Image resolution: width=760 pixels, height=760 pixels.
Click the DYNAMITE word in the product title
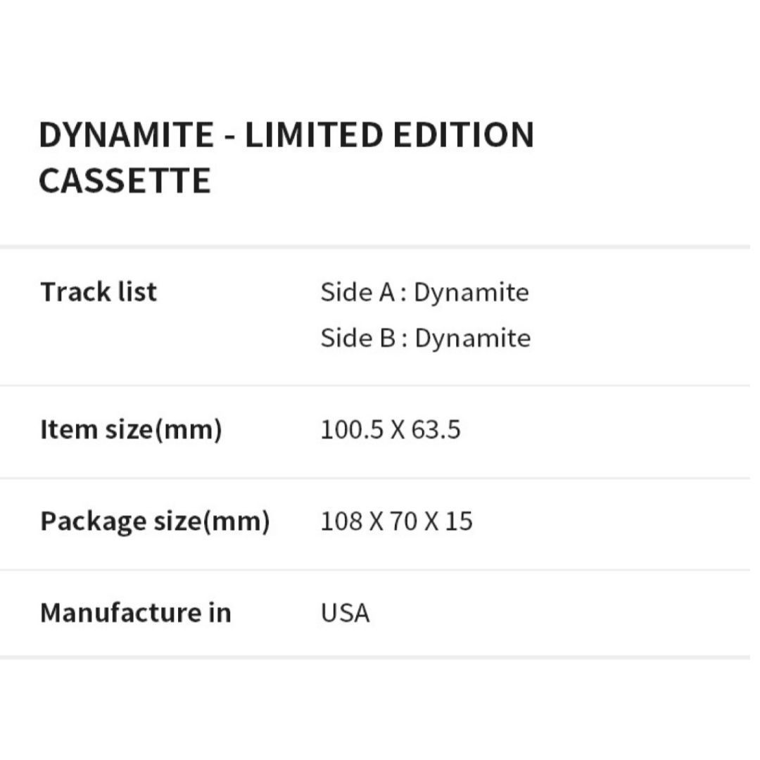(126, 134)
